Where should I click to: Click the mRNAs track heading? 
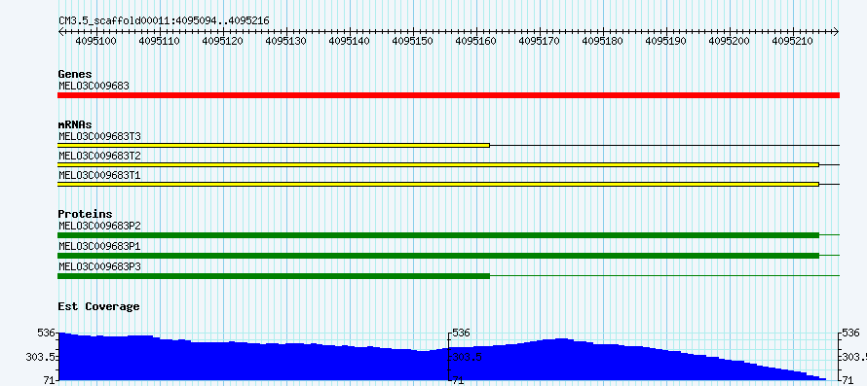point(75,124)
